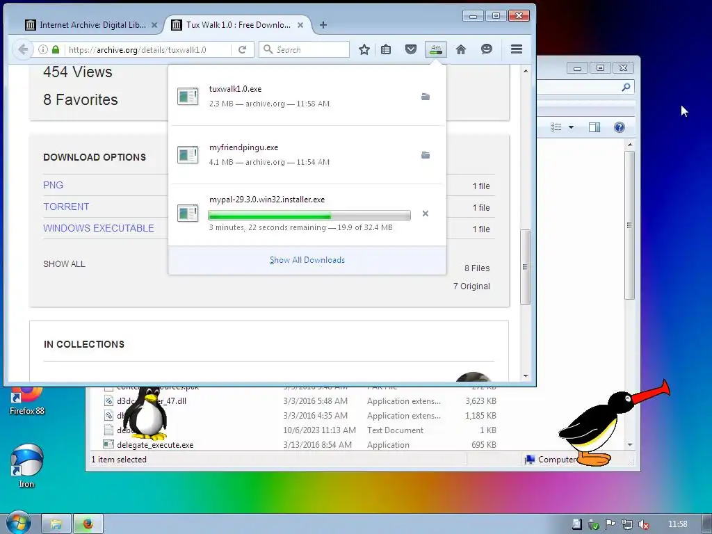Click the taskbar clock showing 11:58

pos(678,524)
